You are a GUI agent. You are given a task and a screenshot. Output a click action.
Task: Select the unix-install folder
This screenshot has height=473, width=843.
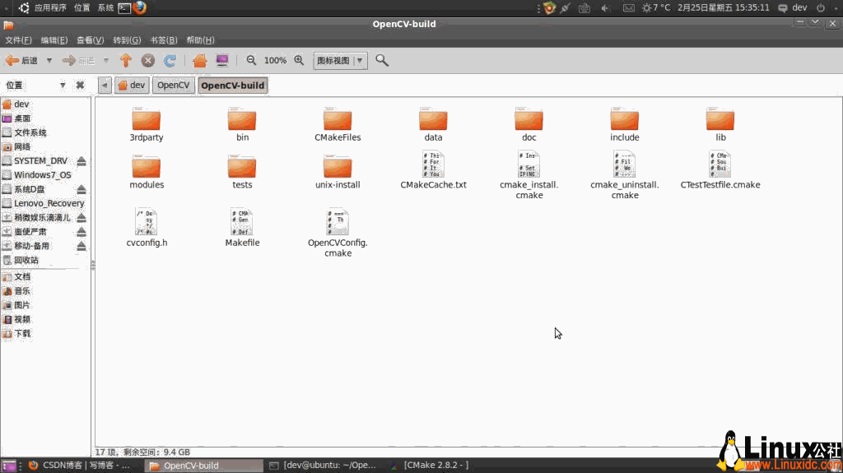coord(338,171)
